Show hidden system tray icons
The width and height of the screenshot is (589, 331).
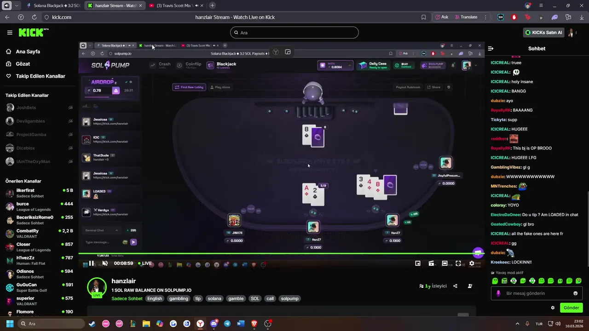[x=517, y=324]
